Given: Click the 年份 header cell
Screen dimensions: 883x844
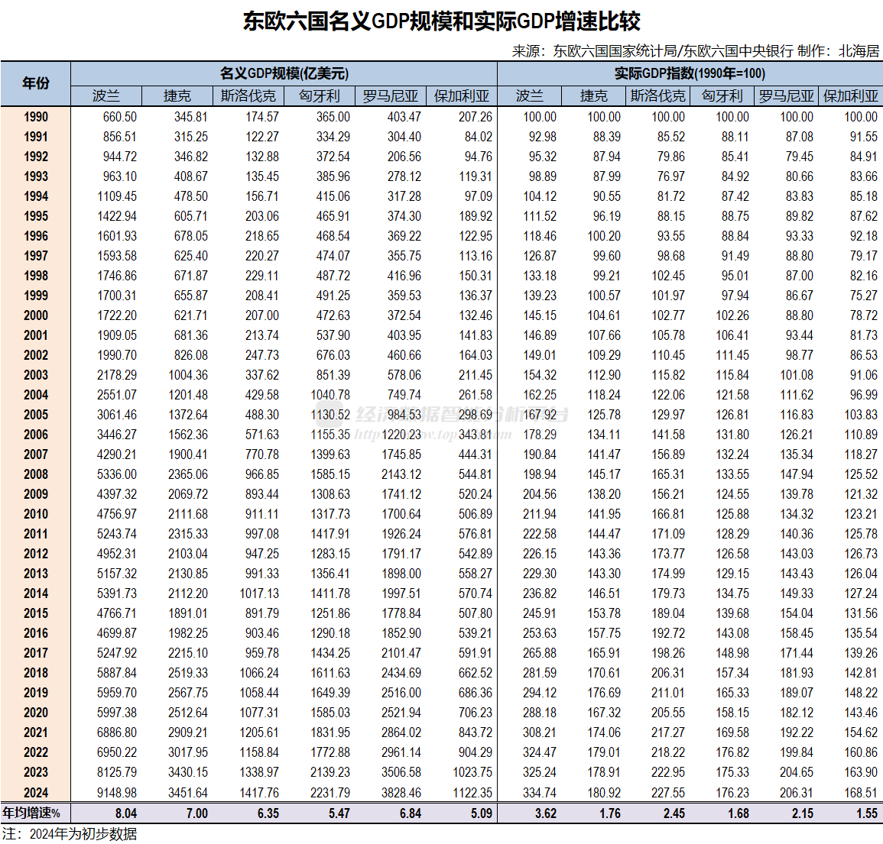Looking at the screenshot, I should [x=35, y=84].
